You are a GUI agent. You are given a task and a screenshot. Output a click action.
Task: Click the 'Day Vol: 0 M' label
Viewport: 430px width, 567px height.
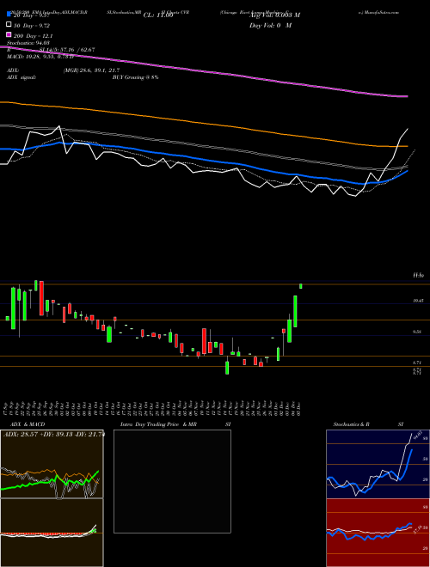pyautogui.click(x=270, y=26)
